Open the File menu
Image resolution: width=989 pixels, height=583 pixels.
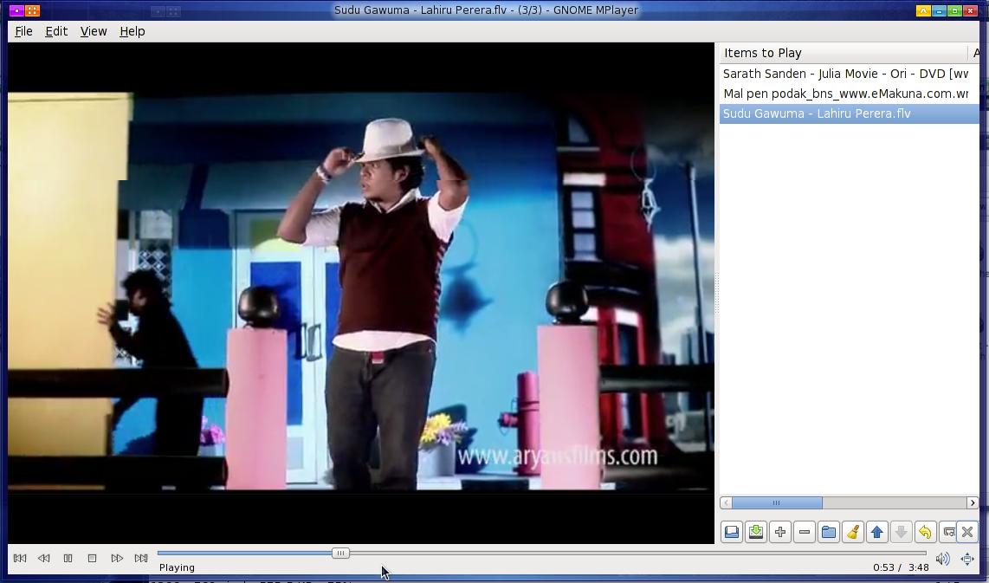23,31
